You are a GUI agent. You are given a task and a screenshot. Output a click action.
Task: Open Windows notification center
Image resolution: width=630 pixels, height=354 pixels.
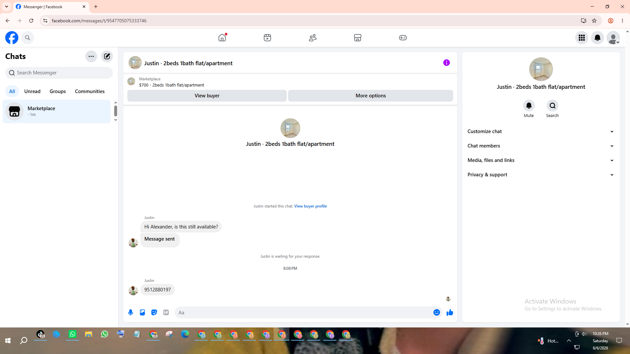coord(619,341)
